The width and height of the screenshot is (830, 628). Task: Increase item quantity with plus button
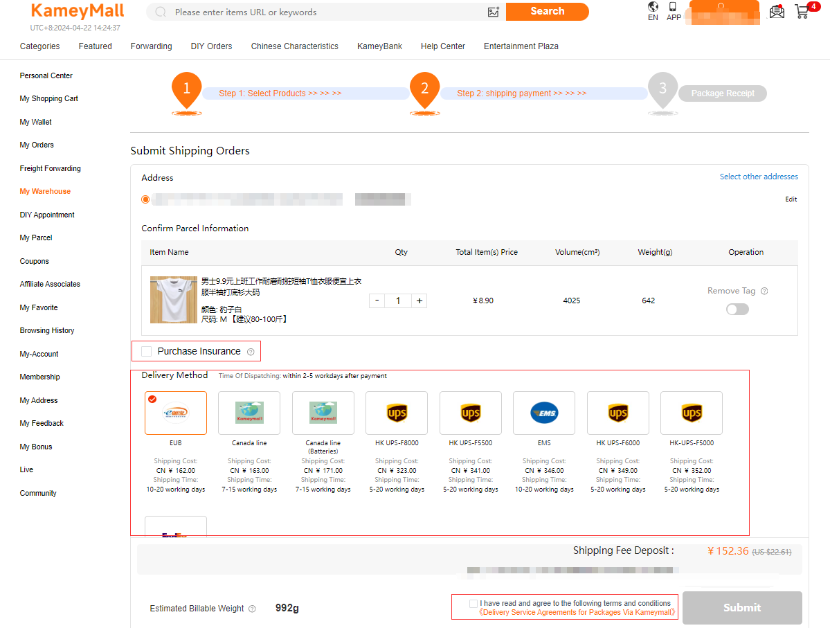coord(419,300)
